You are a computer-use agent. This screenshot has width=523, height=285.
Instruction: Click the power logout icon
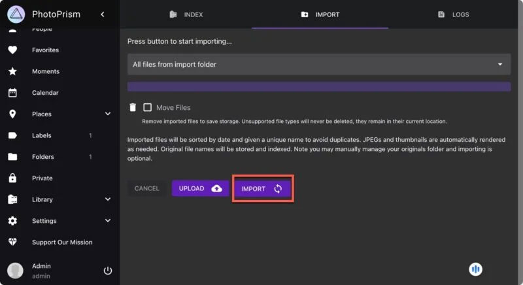(108, 271)
